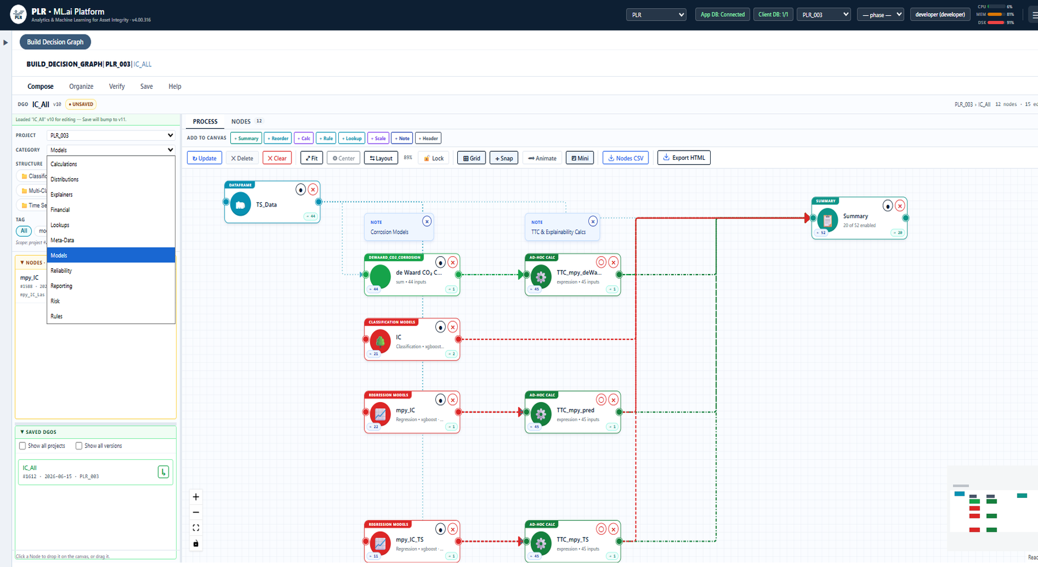Image resolution: width=1038 pixels, height=567 pixels.
Task: Click the Build Decision Graph button
Action: [55, 42]
